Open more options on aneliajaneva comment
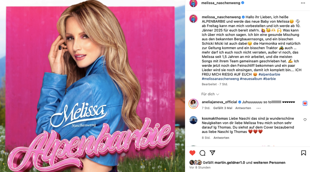The width and height of the screenshot is (310, 172). point(259,108)
